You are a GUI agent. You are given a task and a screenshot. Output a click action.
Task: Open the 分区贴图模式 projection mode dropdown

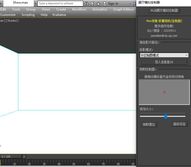point(164,55)
